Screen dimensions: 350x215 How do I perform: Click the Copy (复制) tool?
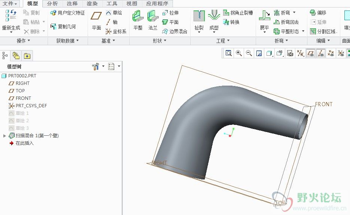pos(31,13)
